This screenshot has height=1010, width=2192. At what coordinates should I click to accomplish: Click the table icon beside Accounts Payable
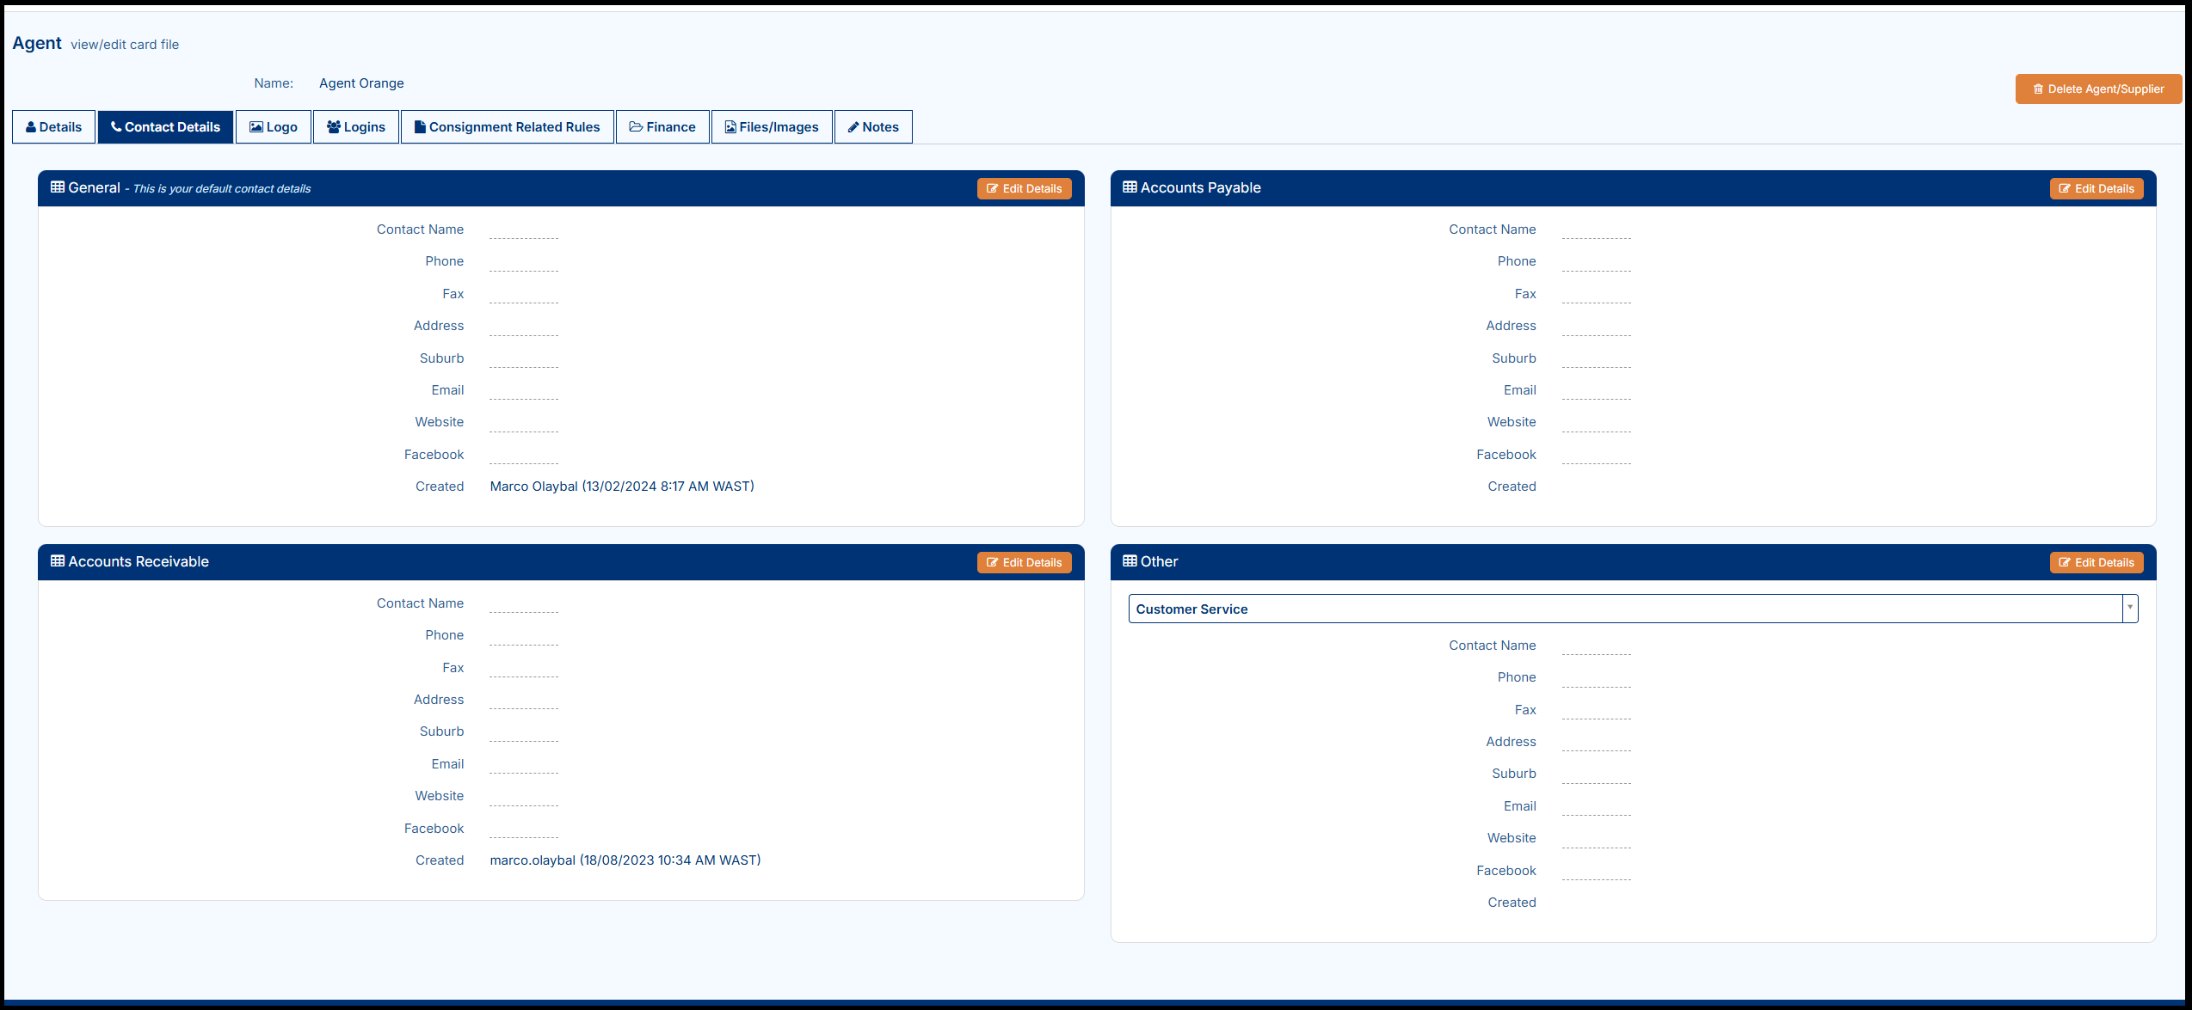tap(1130, 187)
